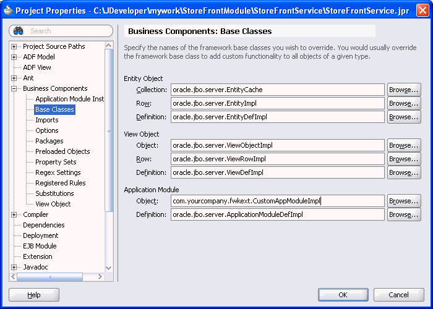Select Options tree item
Viewport: 433px width, 309px height.
pyautogui.click(x=47, y=130)
